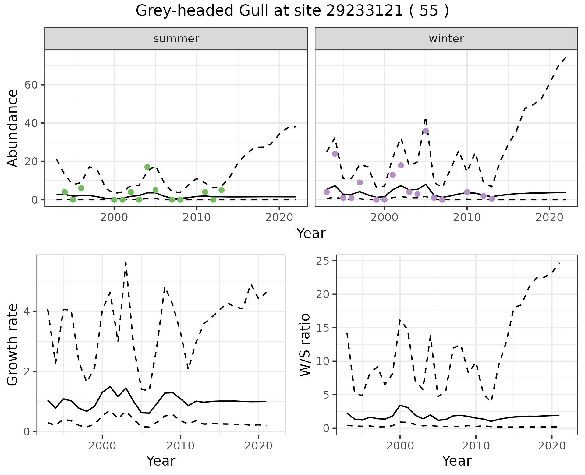Screen dimensions: 585x475
Task: Click the summer facet header strip
Action: pos(176,39)
